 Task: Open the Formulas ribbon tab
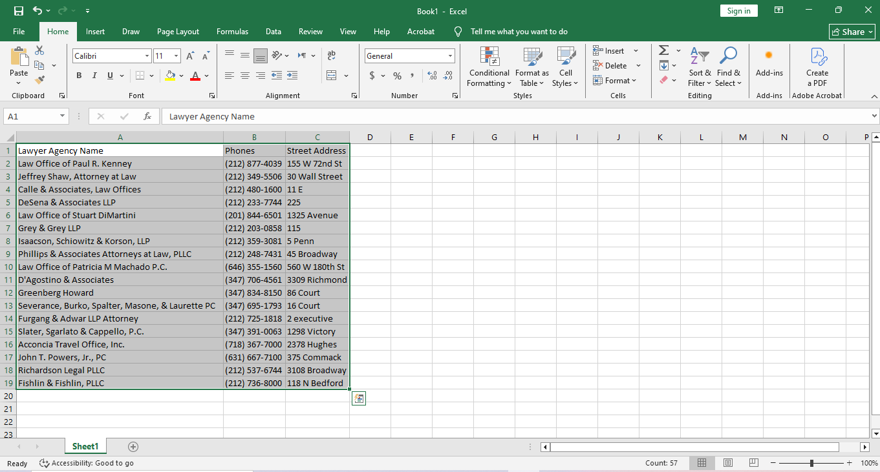[x=232, y=32]
